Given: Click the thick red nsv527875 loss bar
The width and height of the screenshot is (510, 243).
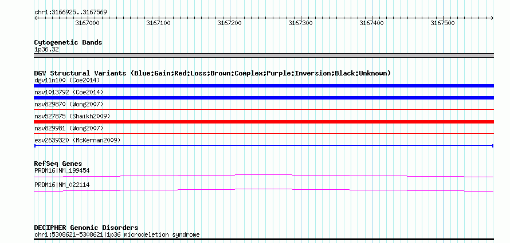Looking at the screenshot, I should (x=264, y=122).
